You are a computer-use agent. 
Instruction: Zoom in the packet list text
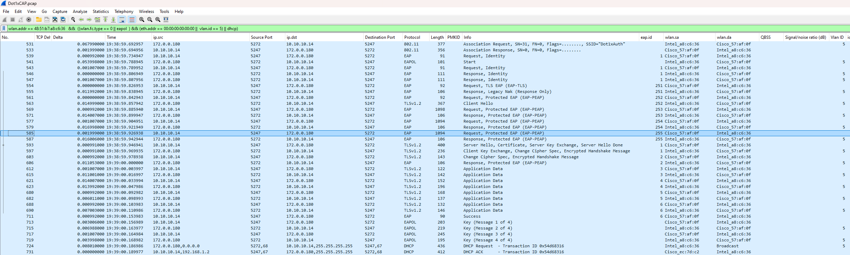click(x=141, y=20)
